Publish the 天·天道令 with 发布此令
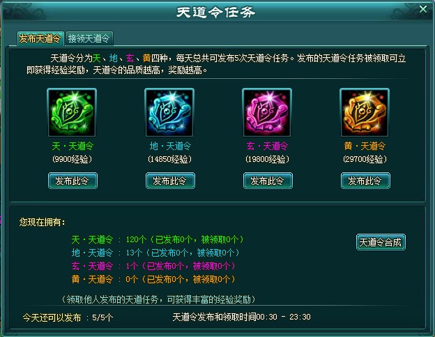435x337 pixels. 72,181
